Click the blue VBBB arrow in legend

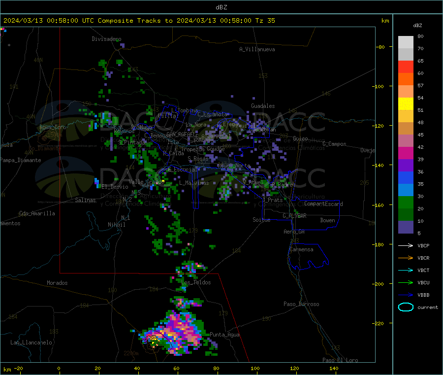tap(406, 295)
